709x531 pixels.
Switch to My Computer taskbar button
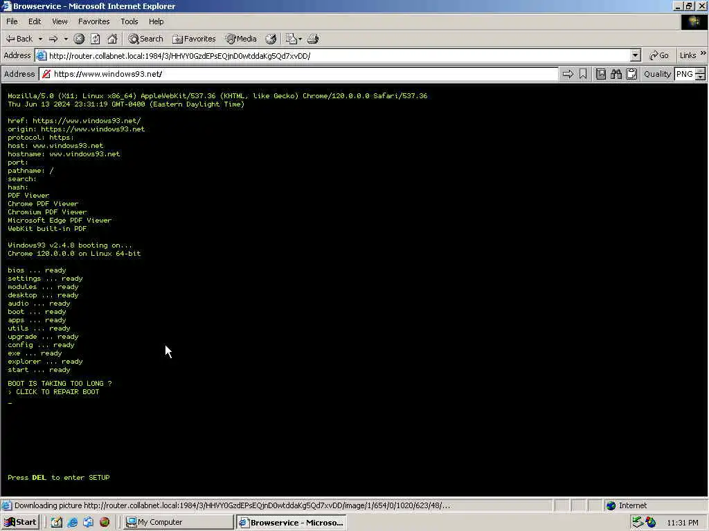click(178, 522)
